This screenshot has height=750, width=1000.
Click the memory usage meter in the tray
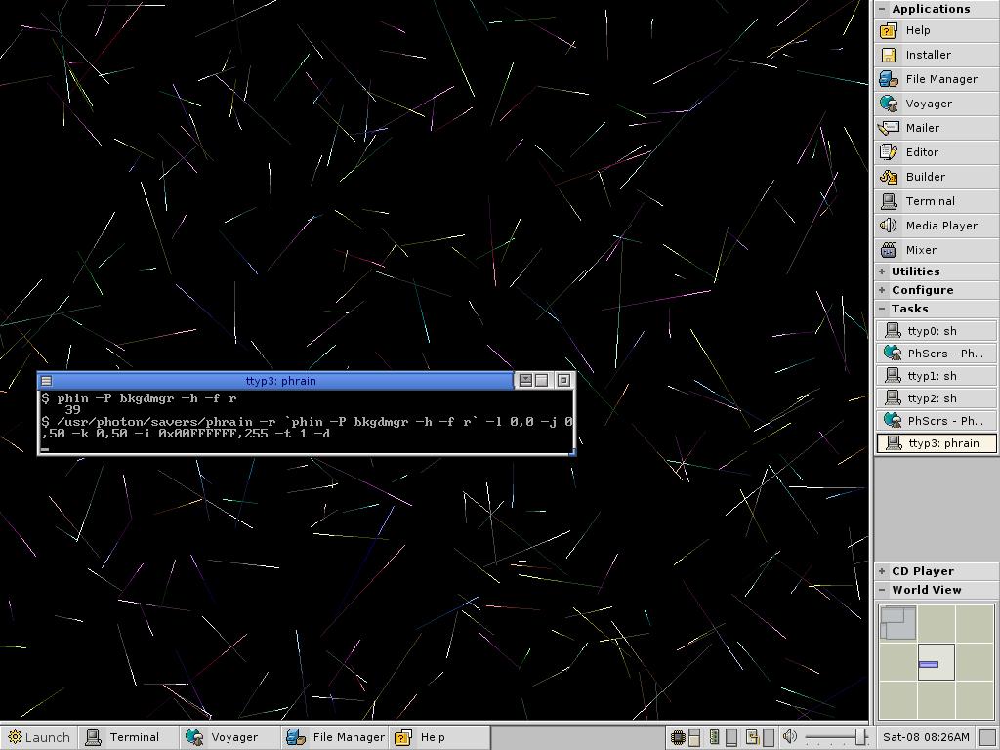[x=731, y=738]
